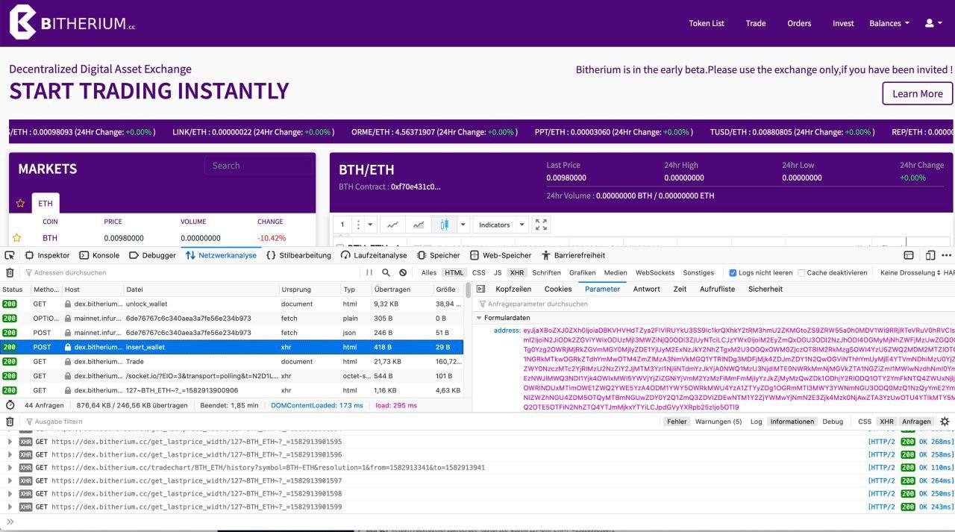Click the markets Search field
Viewport: 955px width, 532px height.
tap(258, 166)
